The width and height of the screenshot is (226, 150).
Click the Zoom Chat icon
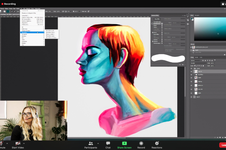click(x=108, y=144)
